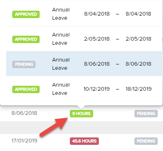
Task: Click APPROVED badge for 8/04/2018 leave
Action: [26, 14]
